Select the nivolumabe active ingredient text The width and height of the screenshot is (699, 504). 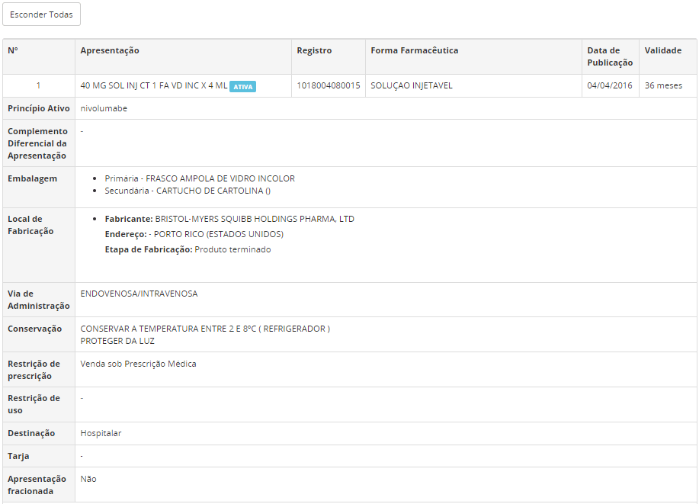tap(104, 108)
